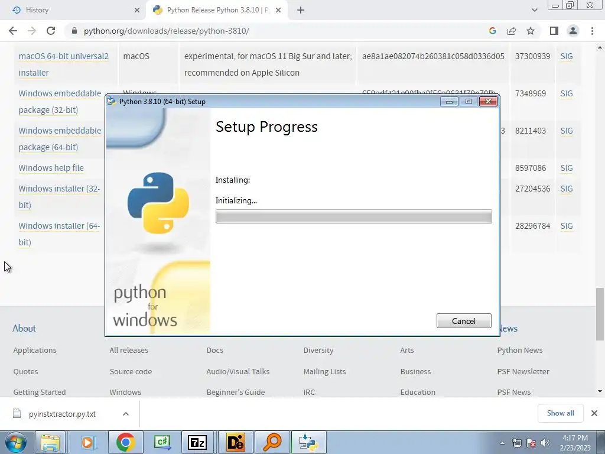Open the tab search dropdown chevron

[534, 10]
